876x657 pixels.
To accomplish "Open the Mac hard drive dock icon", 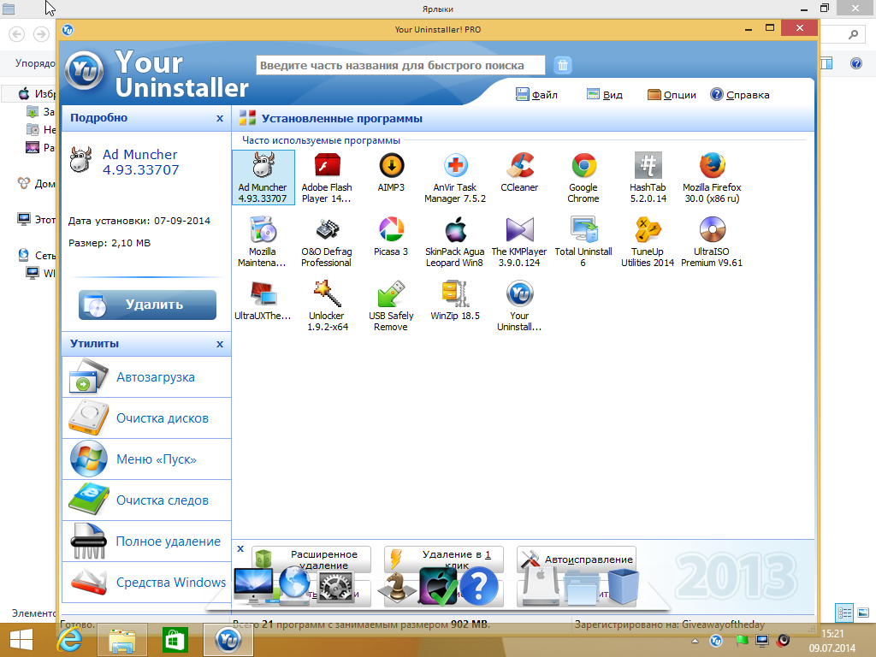I will click(x=539, y=587).
